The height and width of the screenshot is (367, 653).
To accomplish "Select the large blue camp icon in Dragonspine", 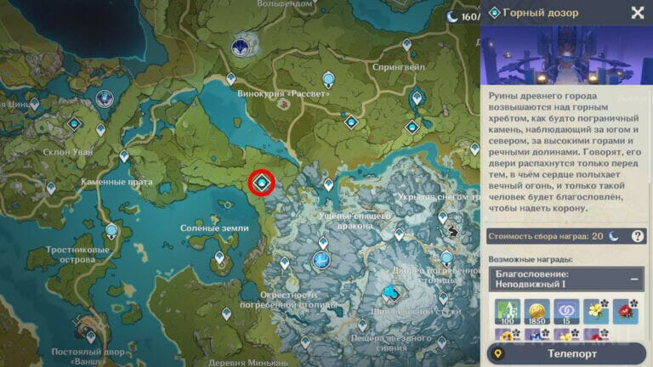I will click(391, 293).
